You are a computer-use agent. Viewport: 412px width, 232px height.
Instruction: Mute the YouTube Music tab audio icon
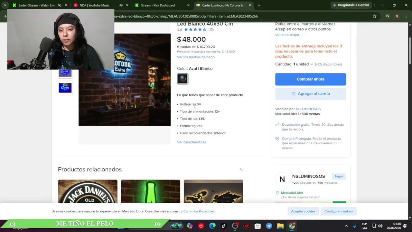[121, 5]
